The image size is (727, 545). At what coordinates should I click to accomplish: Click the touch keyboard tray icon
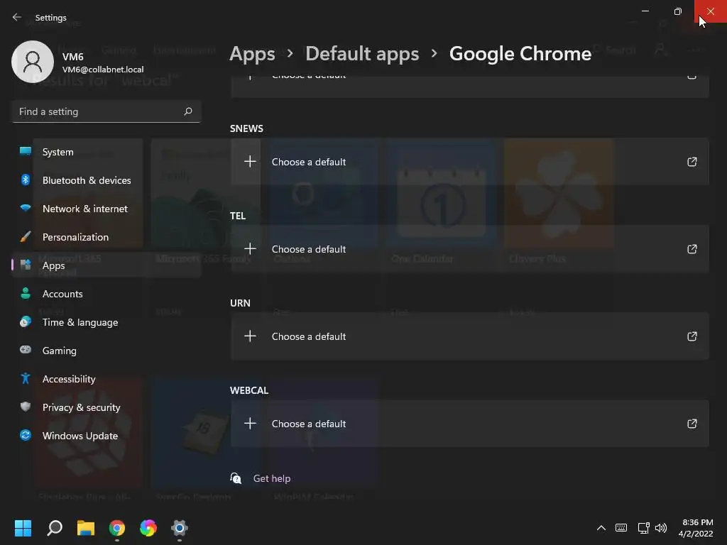point(621,528)
